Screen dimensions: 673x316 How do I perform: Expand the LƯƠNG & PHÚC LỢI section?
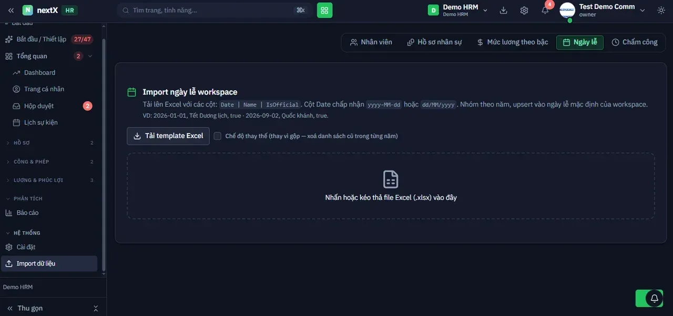coord(50,180)
